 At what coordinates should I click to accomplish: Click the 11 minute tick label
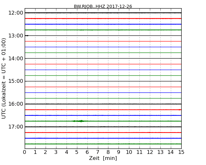point(139,152)
